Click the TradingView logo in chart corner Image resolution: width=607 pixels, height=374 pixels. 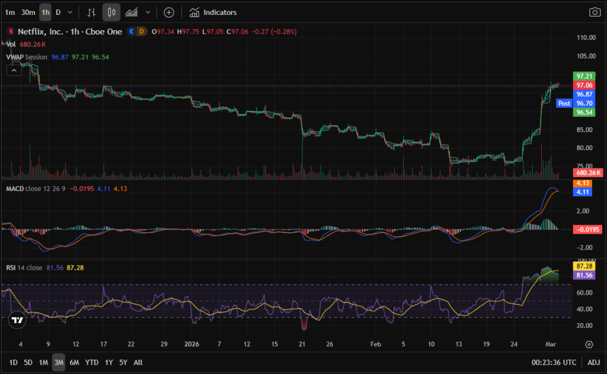(x=18, y=320)
